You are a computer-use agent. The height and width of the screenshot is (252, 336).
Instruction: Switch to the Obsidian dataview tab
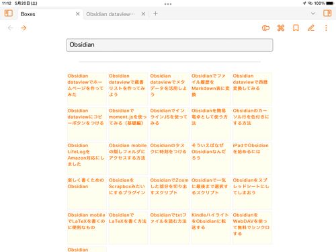pos(116,14)
